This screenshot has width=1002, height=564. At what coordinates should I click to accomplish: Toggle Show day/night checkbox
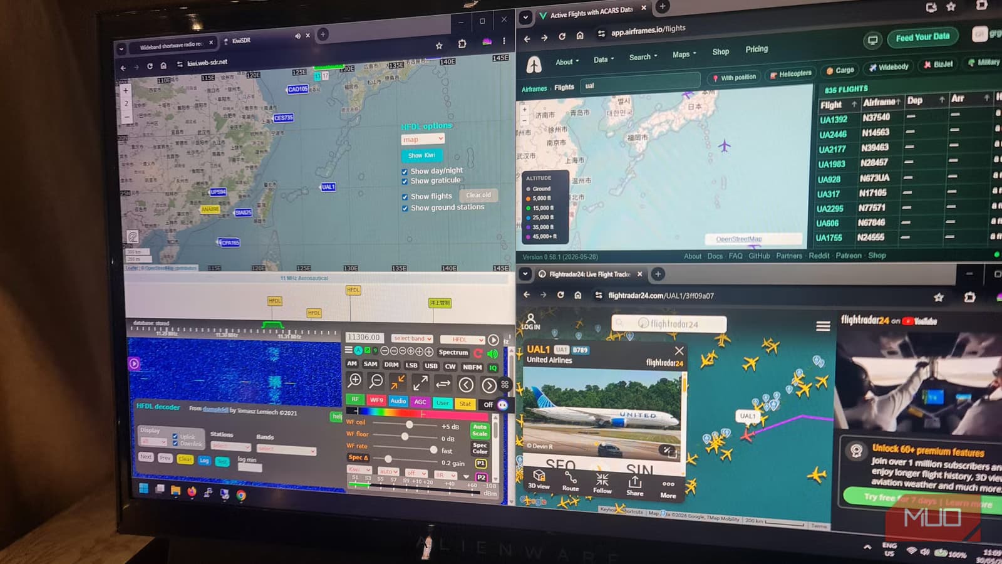(x=405, y=172)
